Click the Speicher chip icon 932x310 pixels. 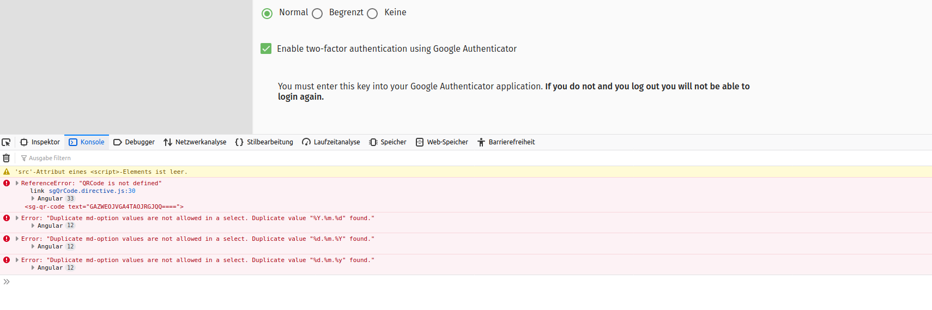point(373,142)
